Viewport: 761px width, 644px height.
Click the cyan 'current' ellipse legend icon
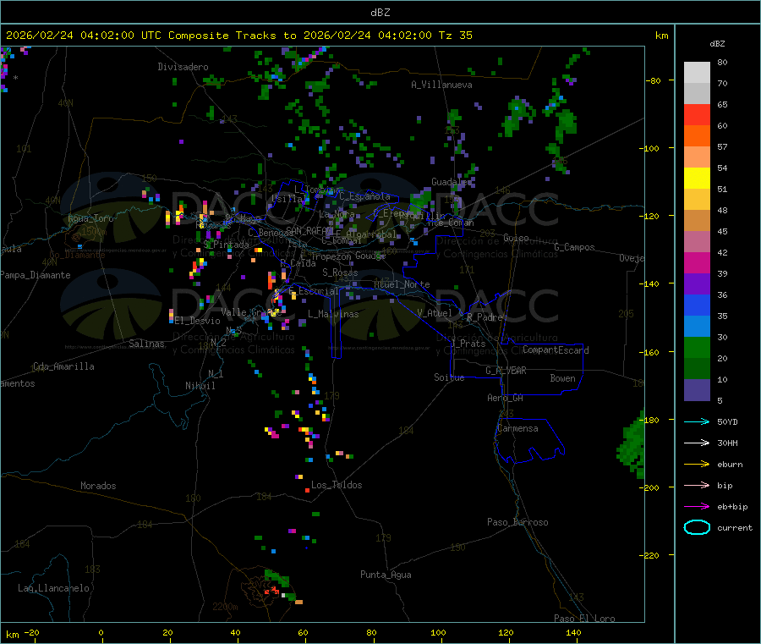click(x=697, y=527)
